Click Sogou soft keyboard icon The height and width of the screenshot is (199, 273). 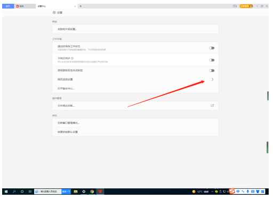(253, 192)
